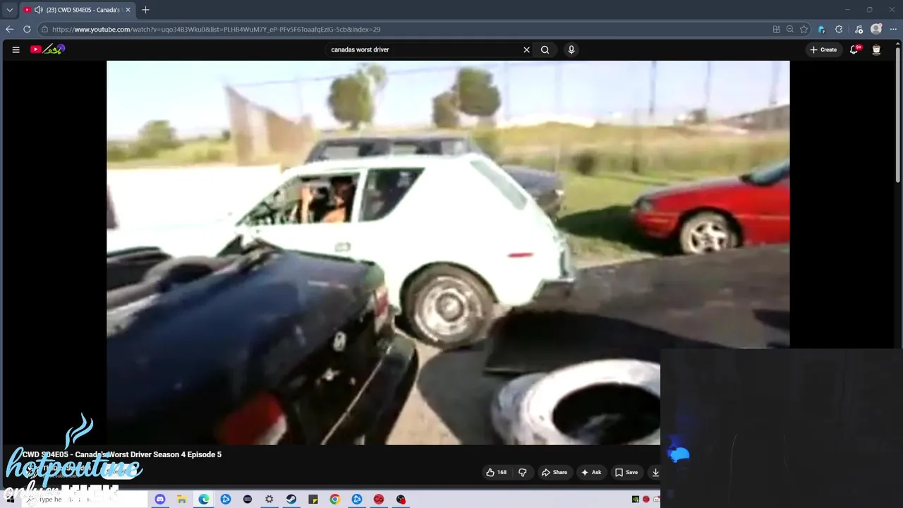Screen dimensions: 903x508
Task: Open the YouTube account avatar menu
Action: (876, 49)
